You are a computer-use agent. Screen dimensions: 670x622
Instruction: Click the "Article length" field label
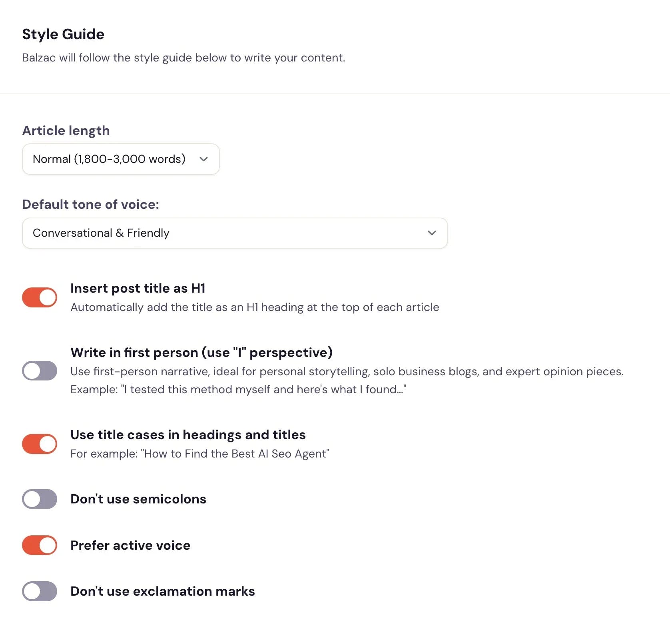click(66, 131)
